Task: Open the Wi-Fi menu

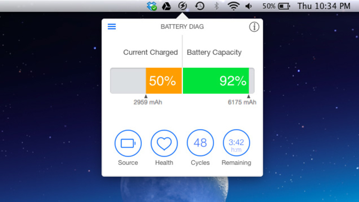Action: [x=234, y=6]
